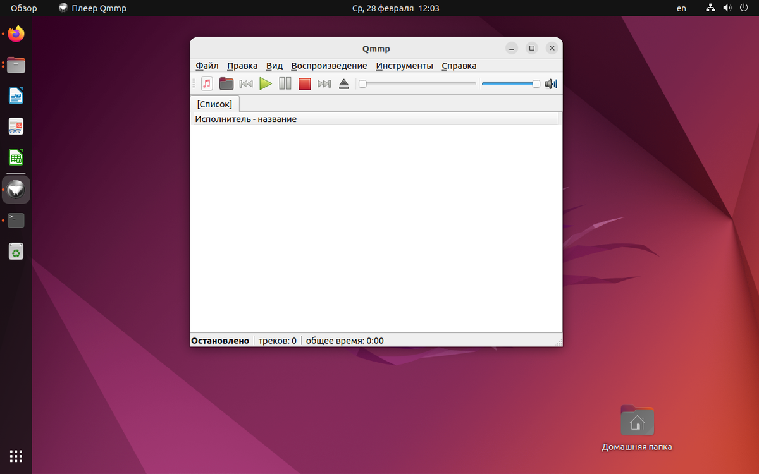
Task: Mute sound with speaker icon
Action: pos(551,83)
